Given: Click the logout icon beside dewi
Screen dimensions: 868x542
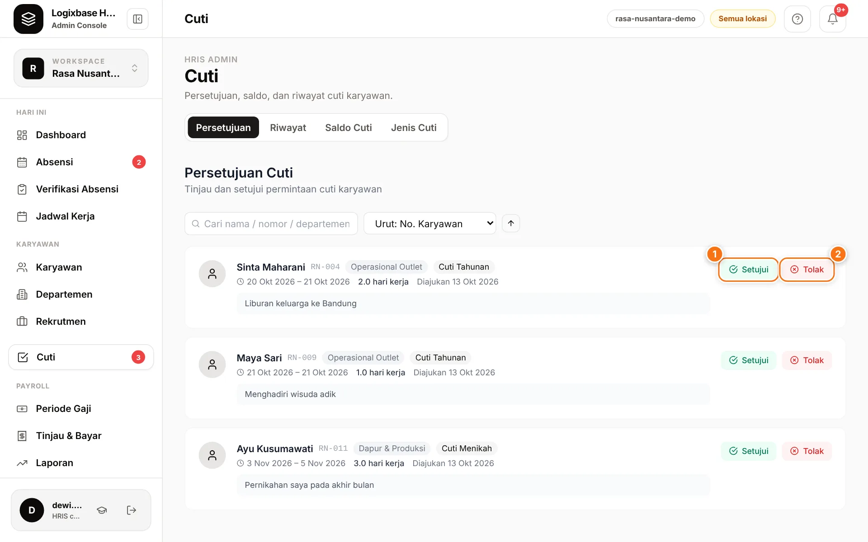Looking at the screenshot, I should click(131, 510).
